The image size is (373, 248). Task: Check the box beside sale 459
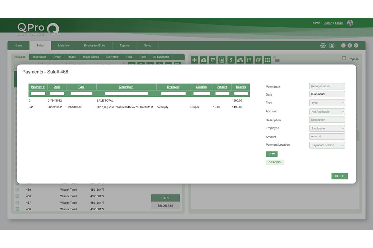17,190
